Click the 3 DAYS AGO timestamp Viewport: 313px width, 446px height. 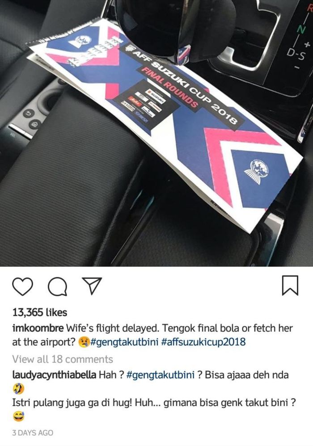click(33, 433)
